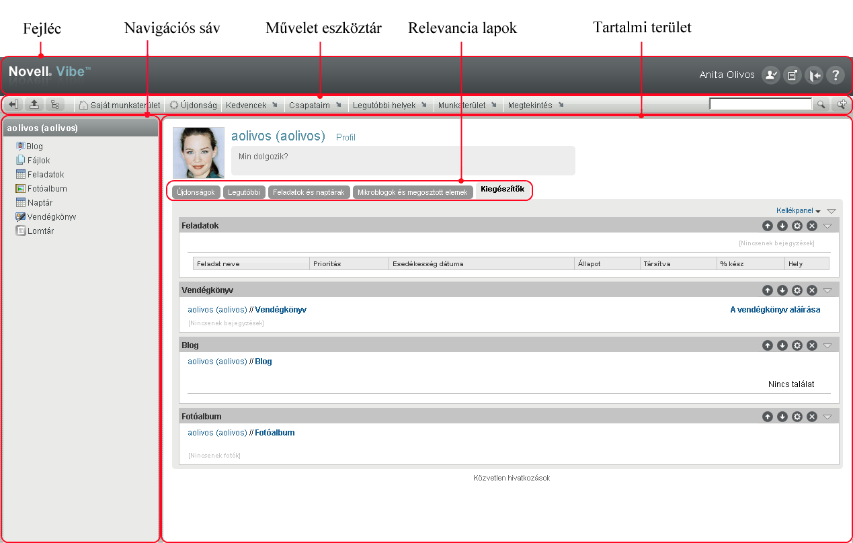Remove the Feladatok accessory
The height and width of the screenshot is (543, 853).
[x=812, y=226]
